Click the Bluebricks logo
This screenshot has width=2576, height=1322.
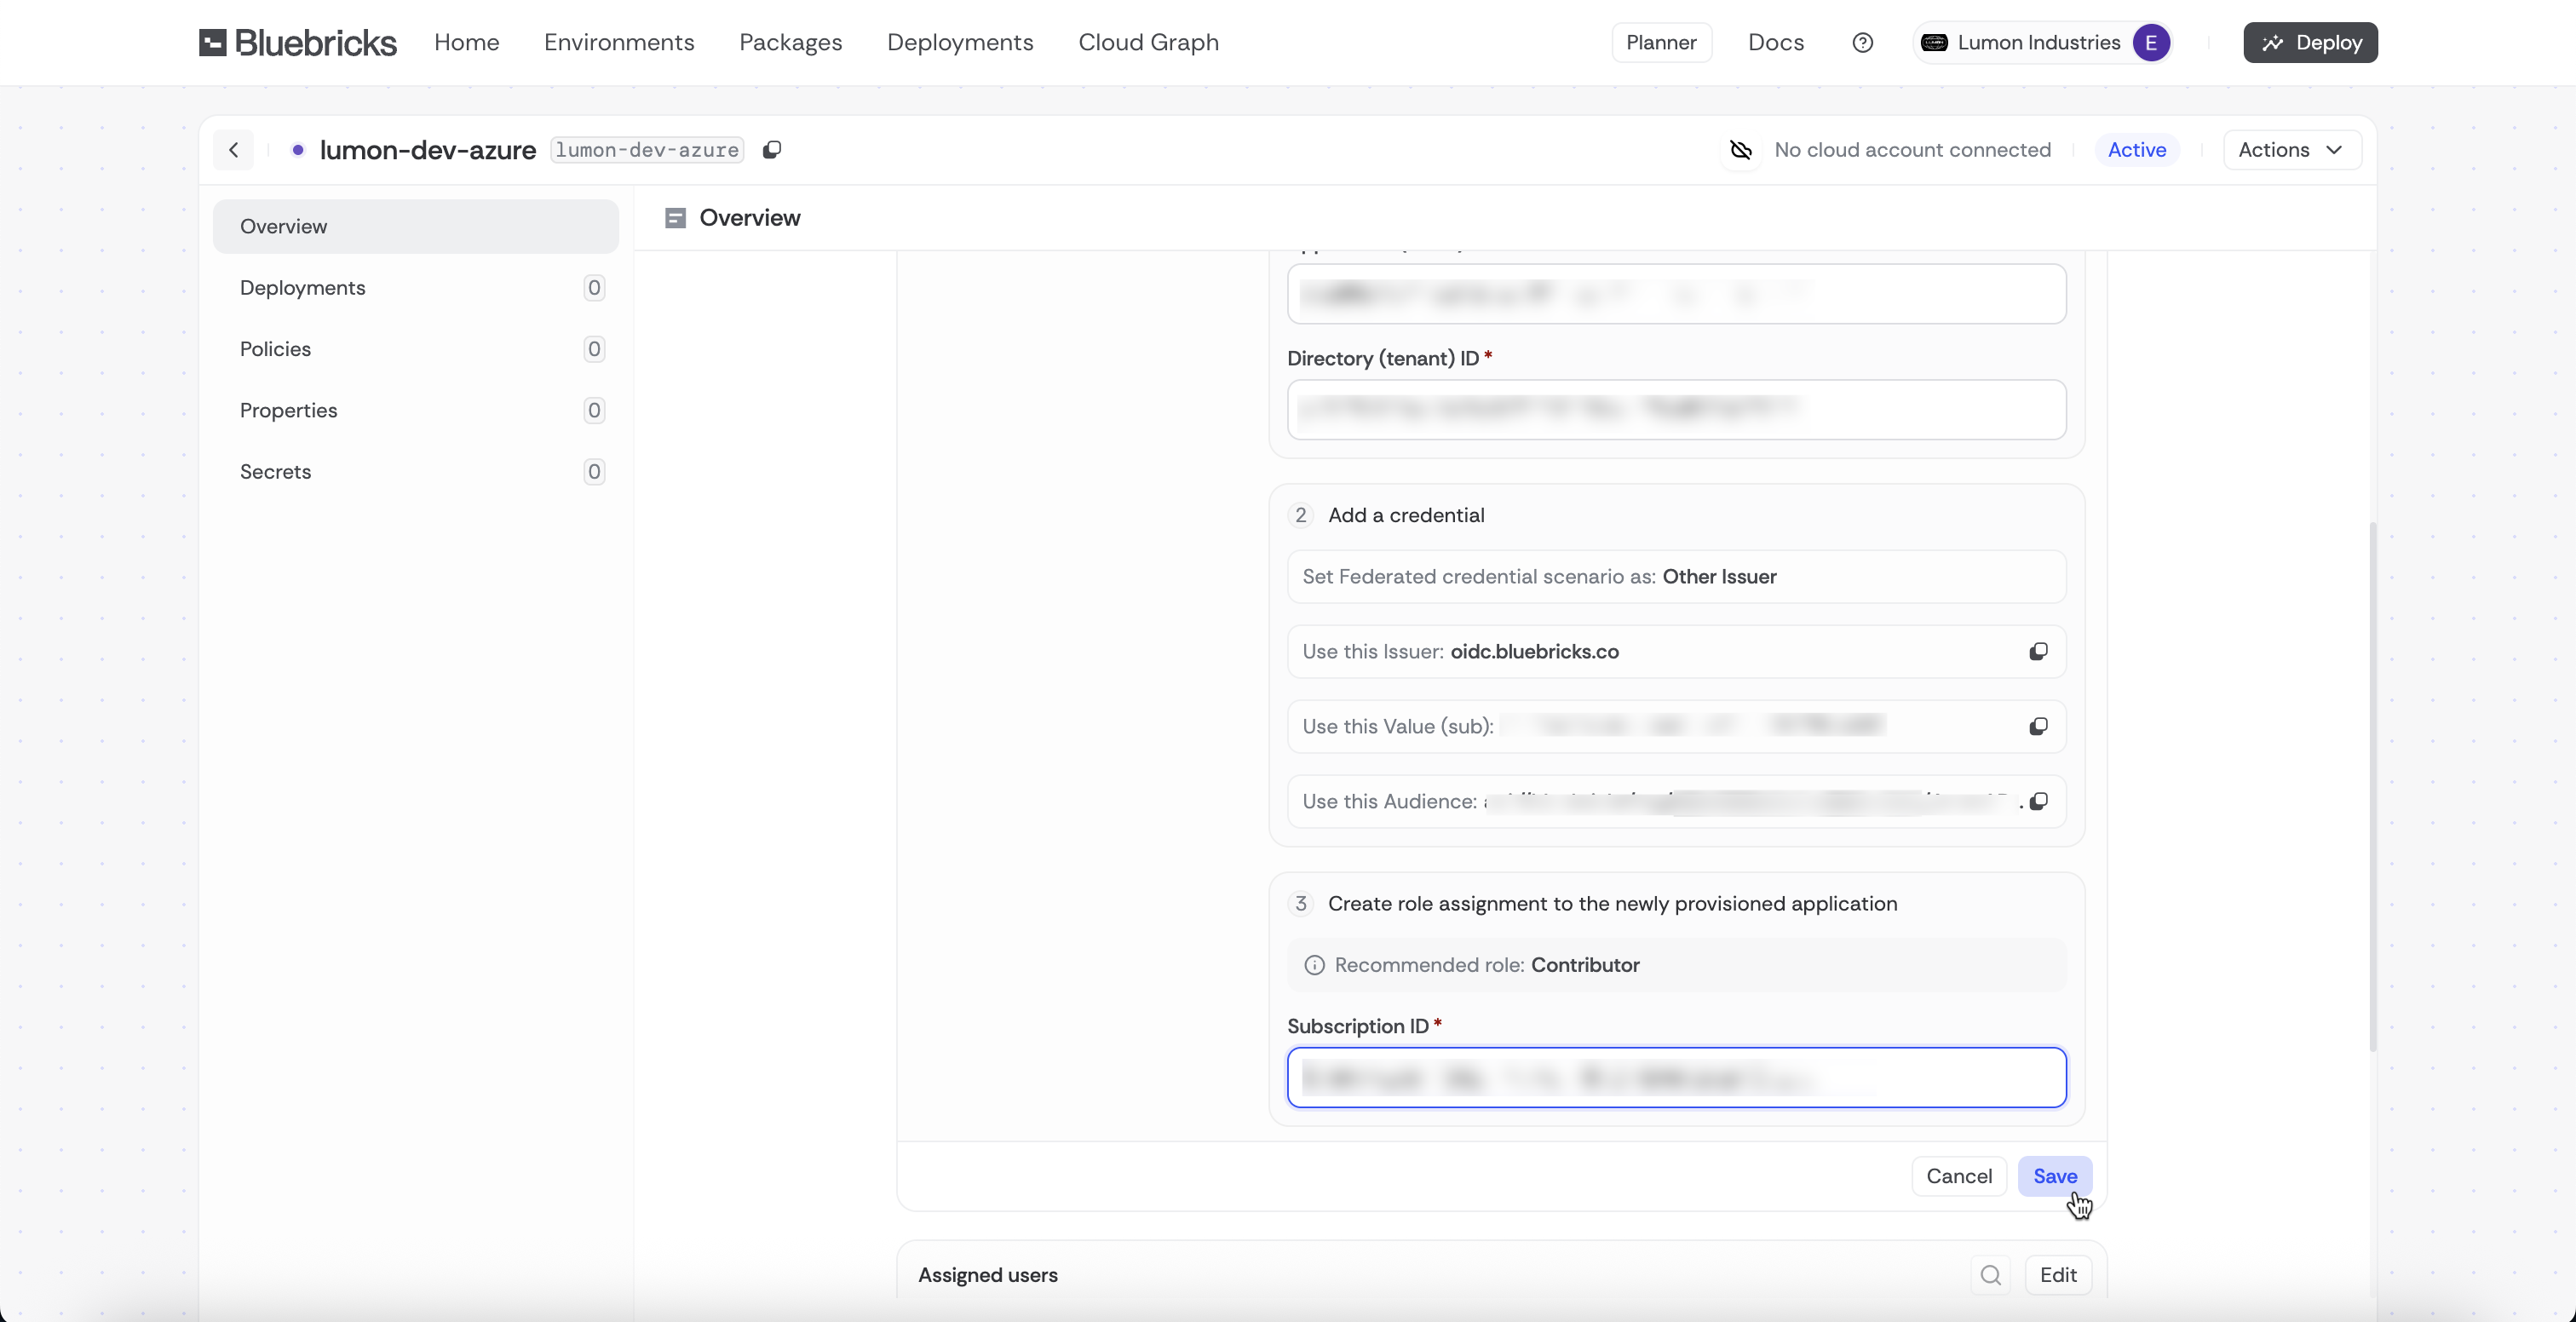(297, 42)
